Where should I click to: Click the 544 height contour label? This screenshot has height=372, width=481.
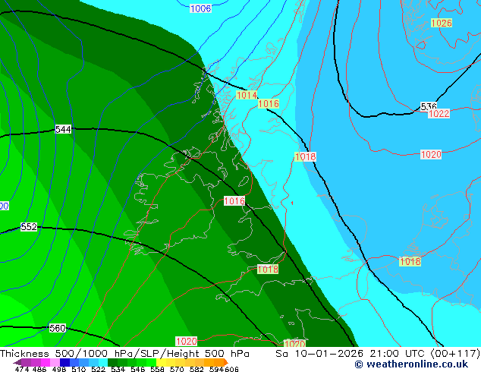(x=63, y=130)
